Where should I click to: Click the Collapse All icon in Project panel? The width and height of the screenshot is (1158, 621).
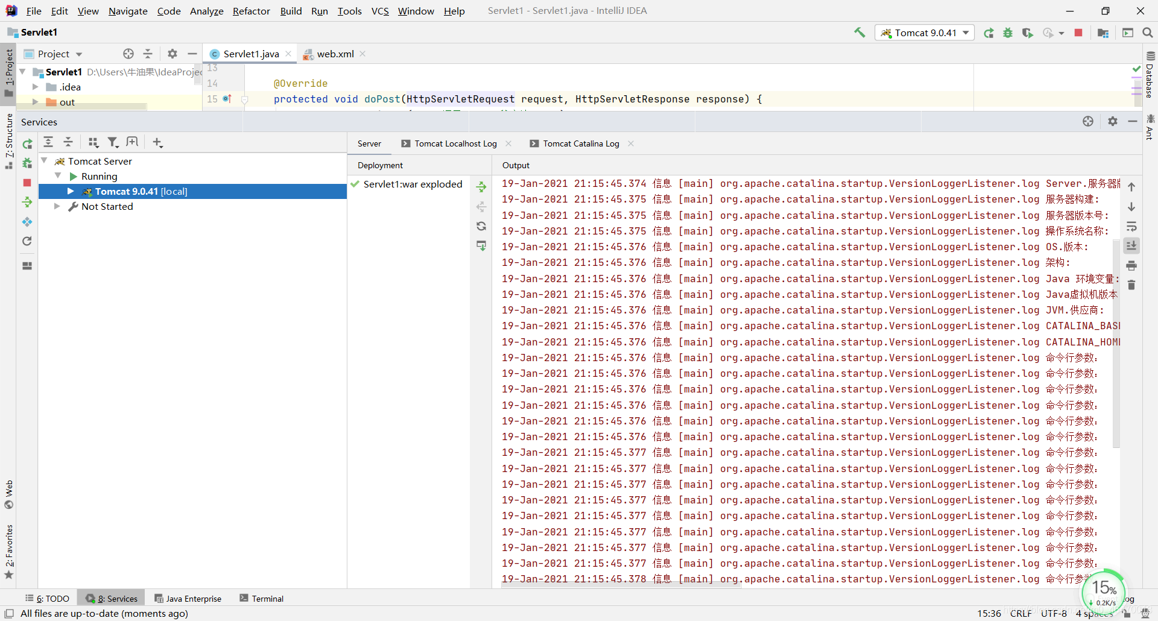[x=148, y=54]
